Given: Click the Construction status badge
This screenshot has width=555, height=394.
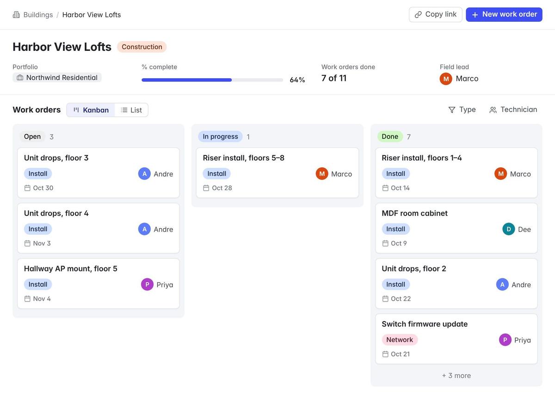Looking at the screenshot, I should (x=142, y=47).
